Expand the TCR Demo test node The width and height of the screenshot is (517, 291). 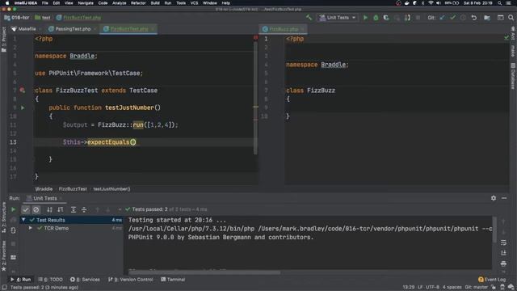[31, 228]
